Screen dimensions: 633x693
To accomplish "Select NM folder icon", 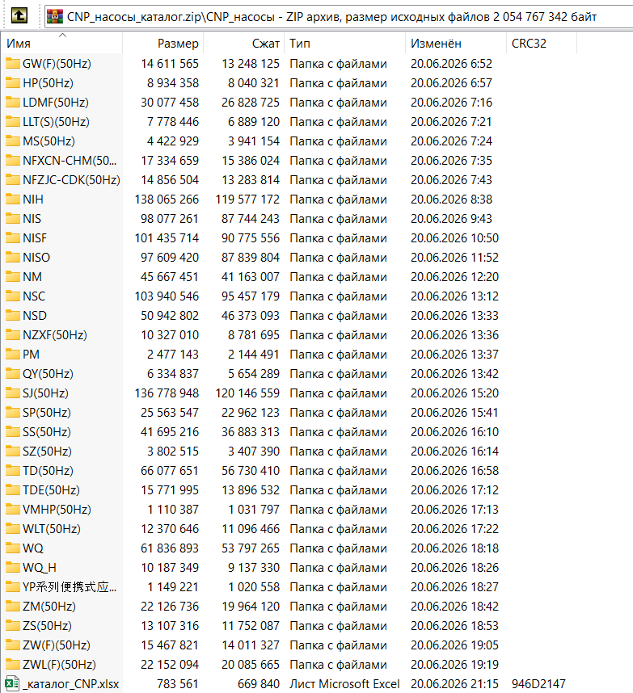I will point(13,277).
